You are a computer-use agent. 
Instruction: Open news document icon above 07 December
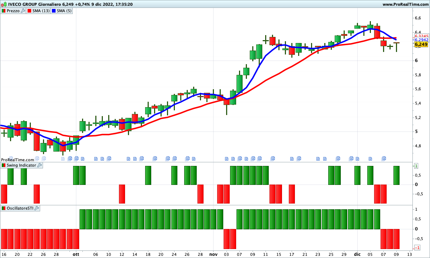[384, 158]
